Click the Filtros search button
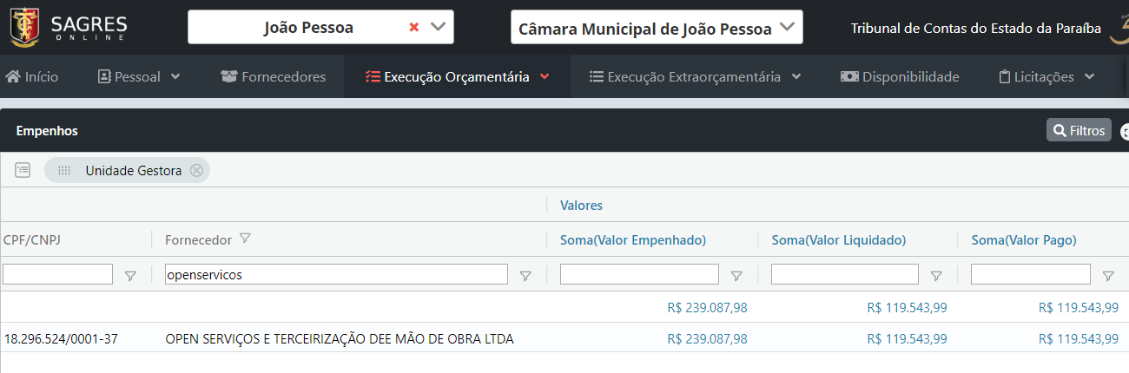Screen dimensions: 1129x373 click(x=1079, y=130)
